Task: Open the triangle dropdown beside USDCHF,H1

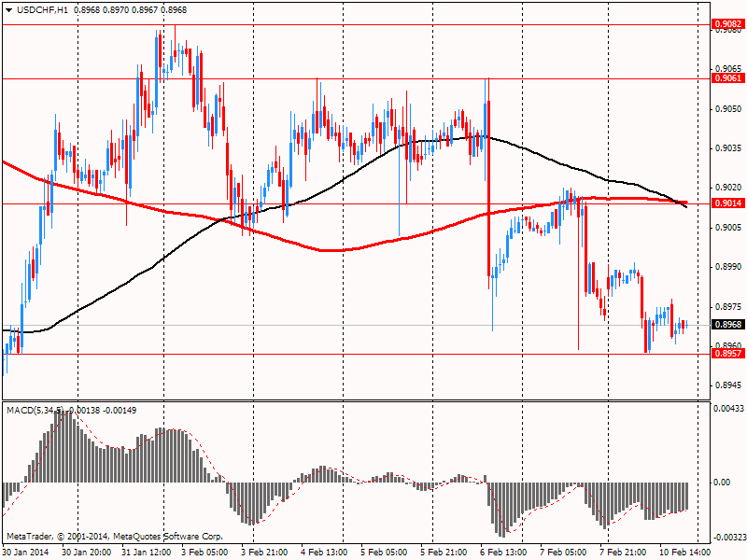Action: click(8, 10)
